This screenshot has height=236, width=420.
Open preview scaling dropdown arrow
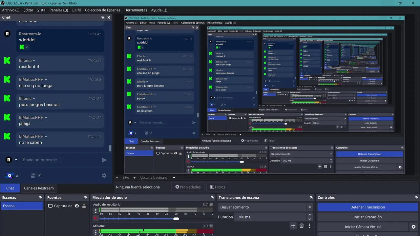point(174,178)
